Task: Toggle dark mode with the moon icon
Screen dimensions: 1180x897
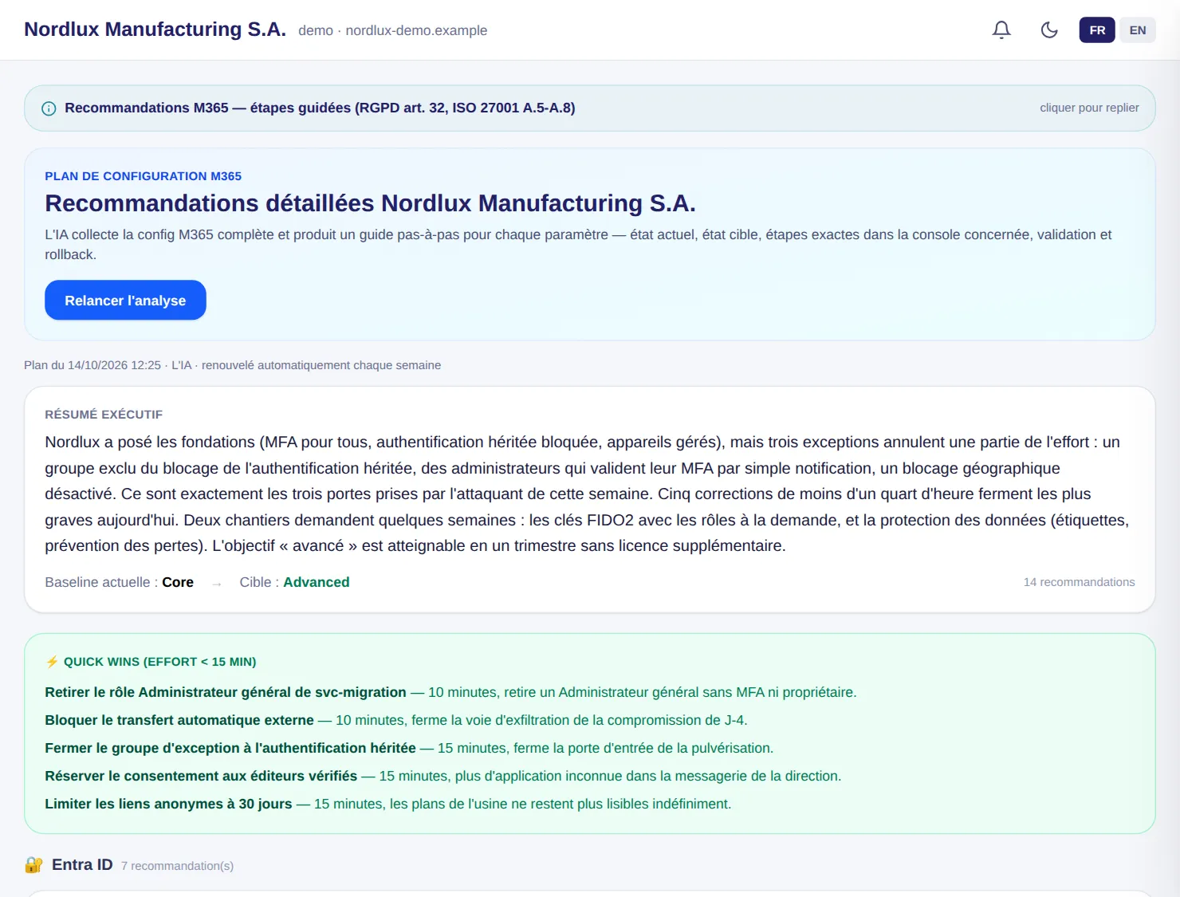Action: pos(1049,30)
